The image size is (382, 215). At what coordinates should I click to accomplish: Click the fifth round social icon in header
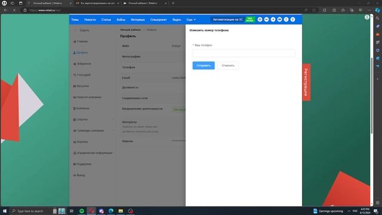[286, 20]
